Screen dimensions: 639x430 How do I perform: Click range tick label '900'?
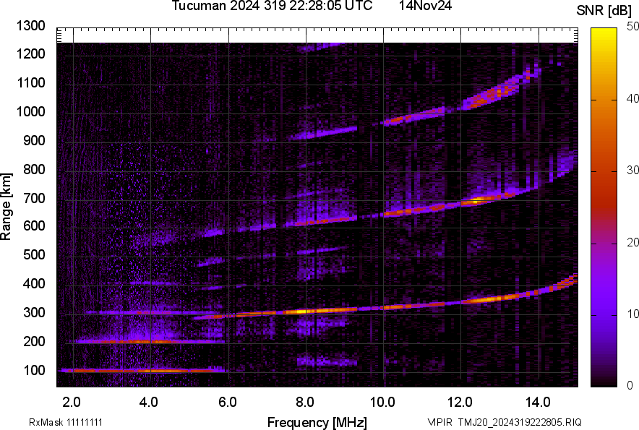pos(34,140)
